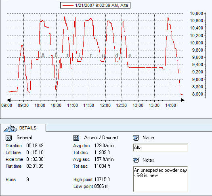Click the Duration value 05:18.49
Screen dimensions: 212x196
[x=35, y=146]
